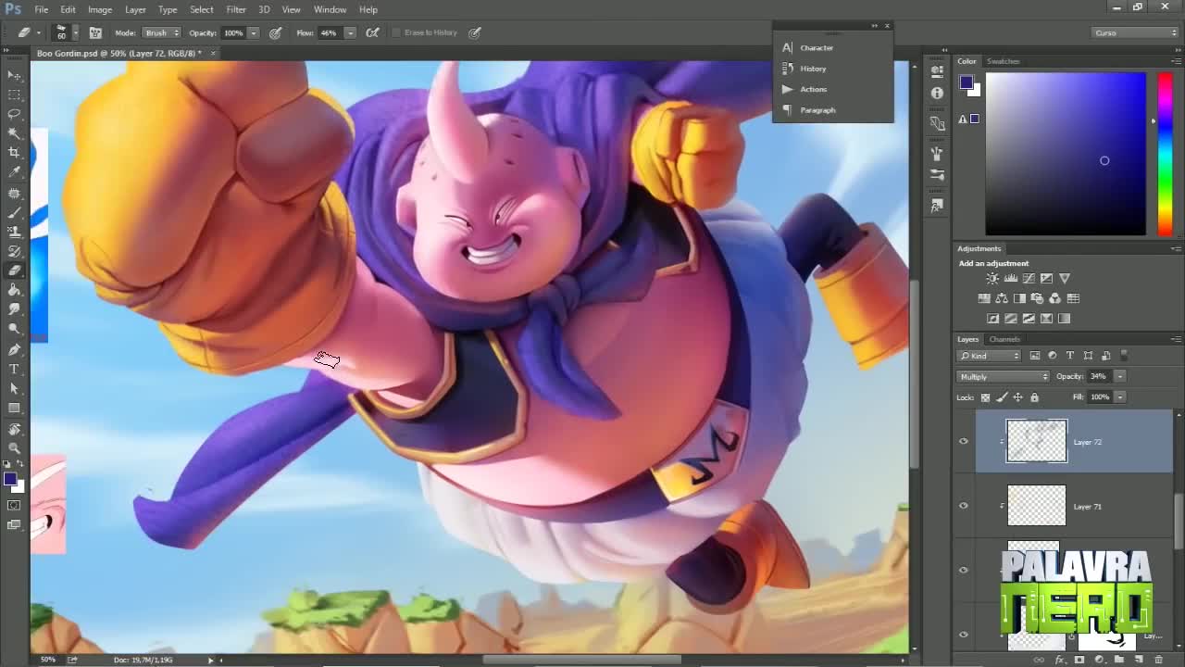Select the Lasso tool

coord(14,114)
